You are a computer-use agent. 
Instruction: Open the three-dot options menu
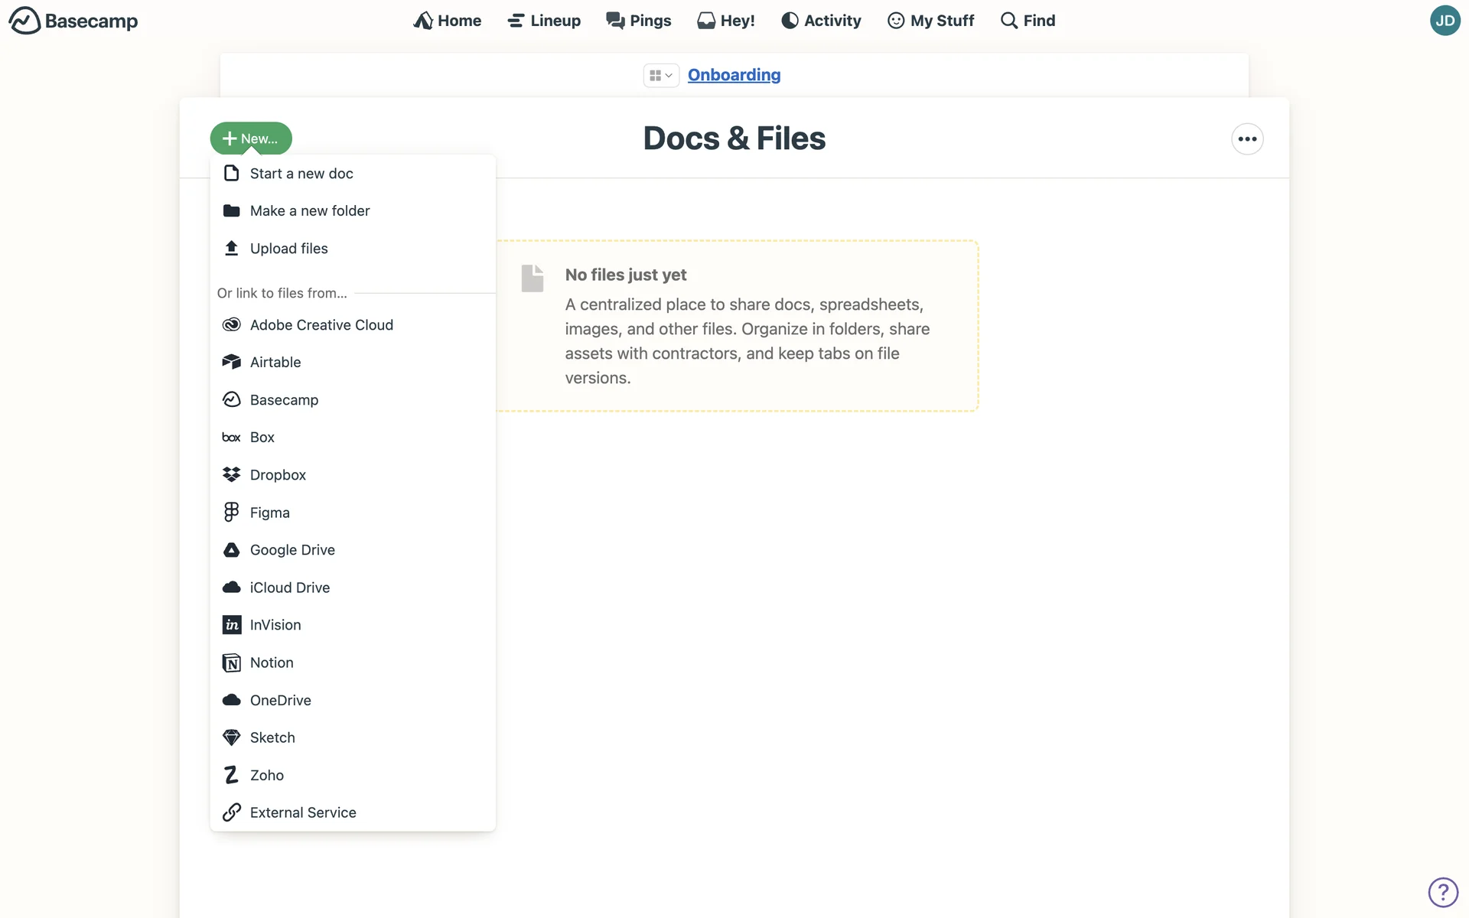[1247, 139]
